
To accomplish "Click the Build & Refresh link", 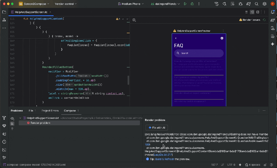I will [165, 159].
